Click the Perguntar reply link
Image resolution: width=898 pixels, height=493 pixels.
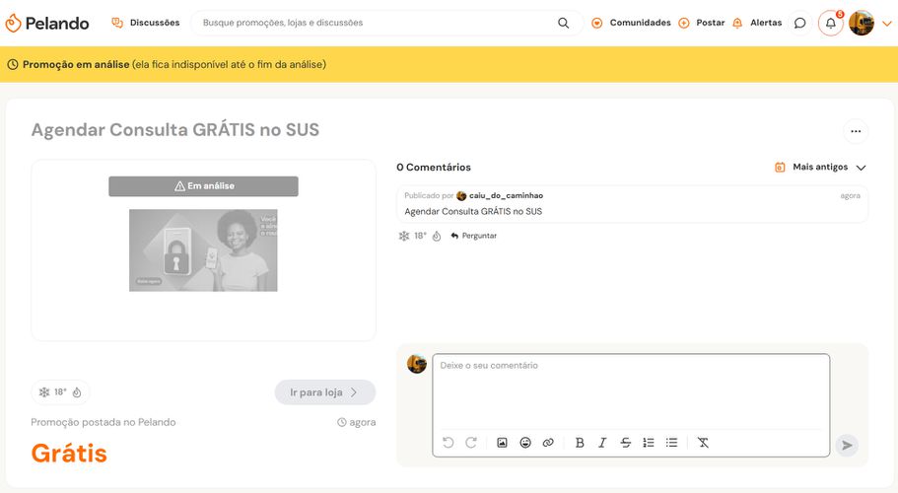point(473,236)
